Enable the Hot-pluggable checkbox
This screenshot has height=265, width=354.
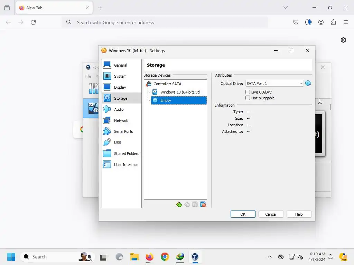[248, 98]
